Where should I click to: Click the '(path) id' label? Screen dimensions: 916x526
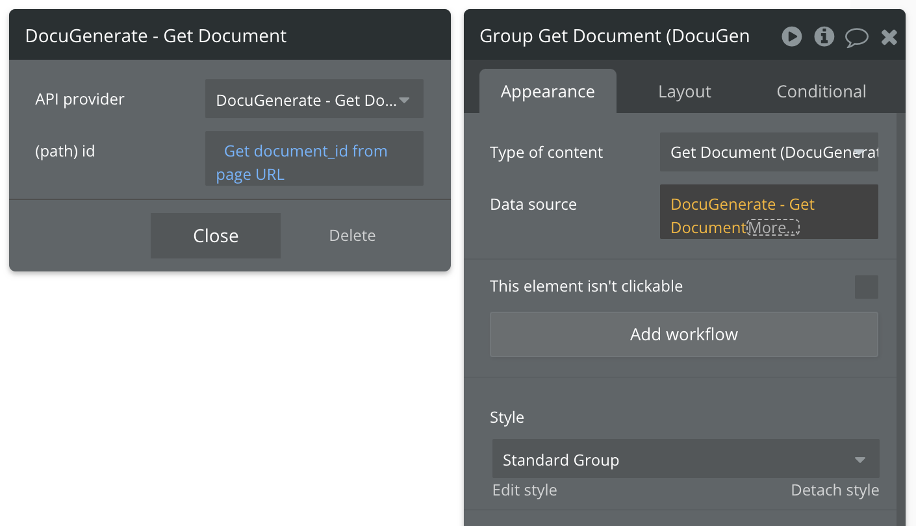(x=65, y=151)
